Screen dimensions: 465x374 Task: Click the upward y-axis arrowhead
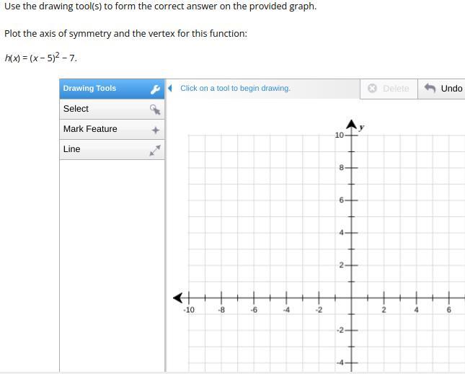point(351,124)
